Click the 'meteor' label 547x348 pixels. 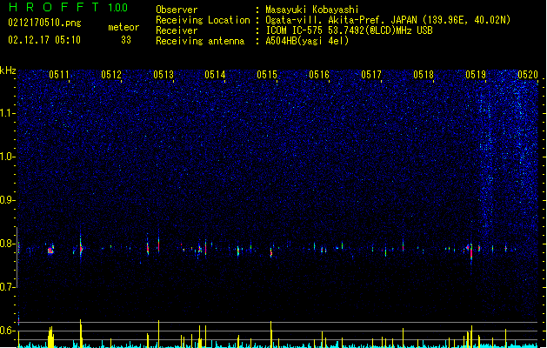[123, 27]
